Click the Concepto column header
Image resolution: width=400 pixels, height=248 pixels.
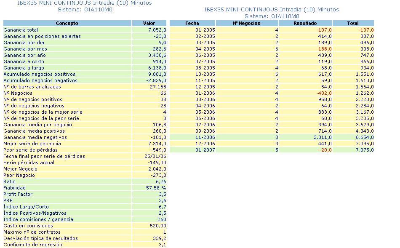(x=67, y=23)
